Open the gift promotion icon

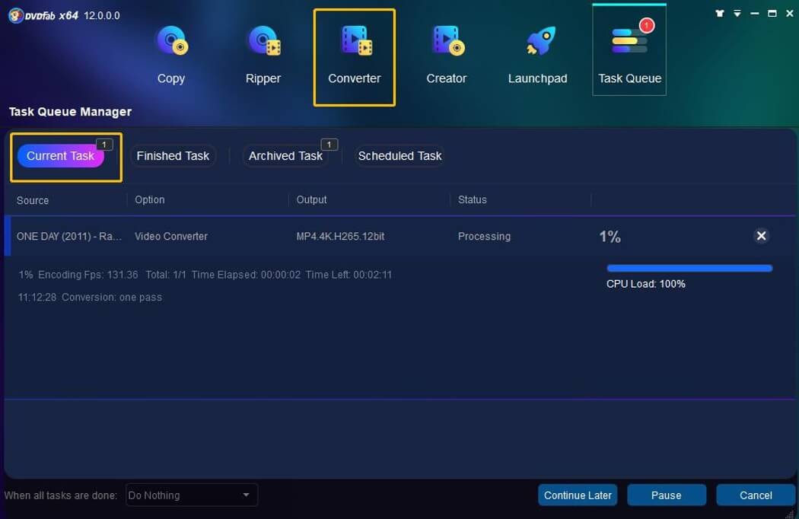718,13
